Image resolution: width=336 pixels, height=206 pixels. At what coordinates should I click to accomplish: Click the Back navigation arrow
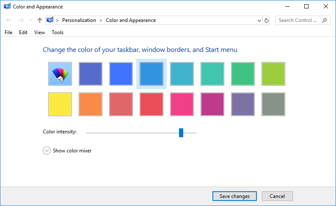coord(9,20)
